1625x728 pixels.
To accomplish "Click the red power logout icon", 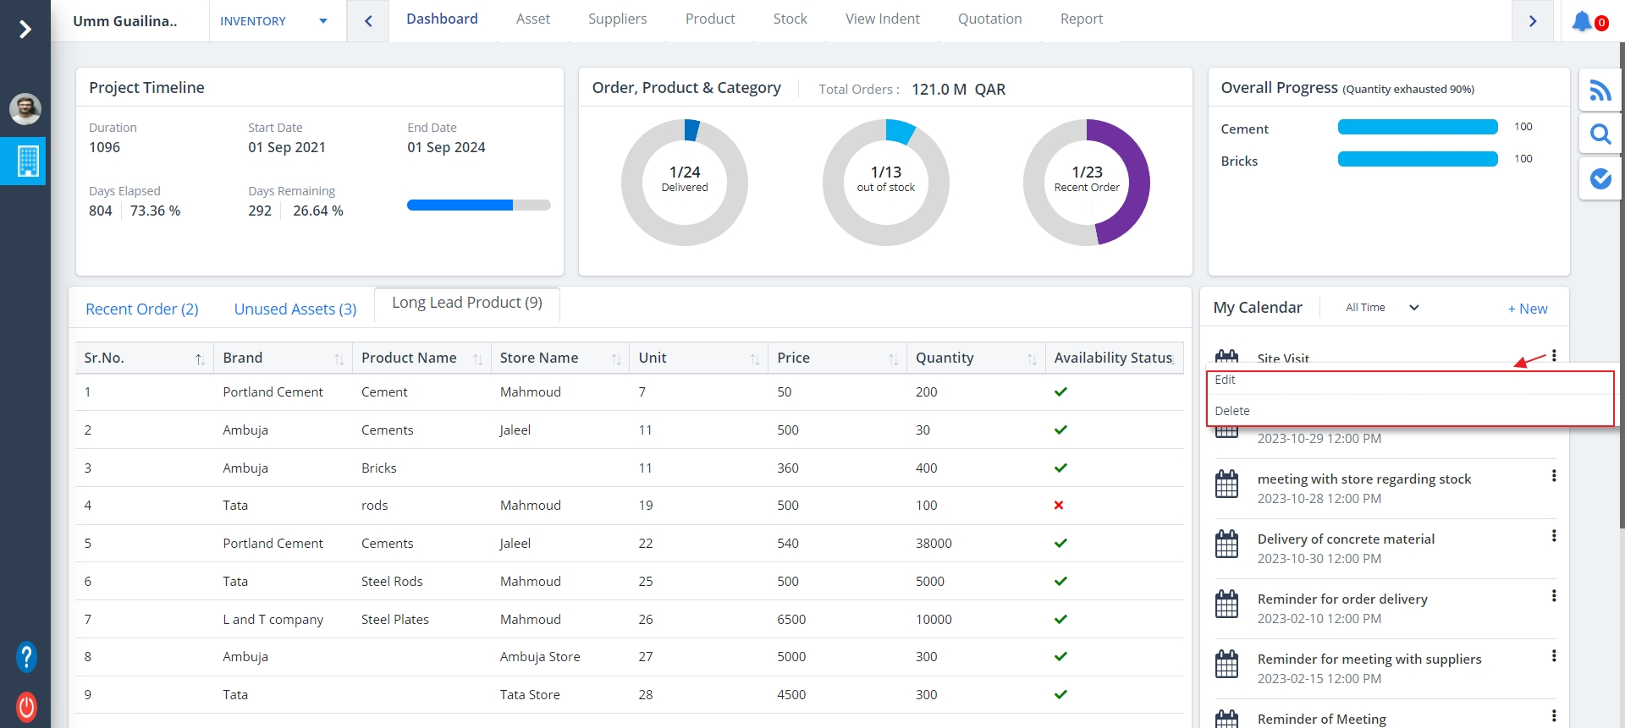I will [26, 706].
